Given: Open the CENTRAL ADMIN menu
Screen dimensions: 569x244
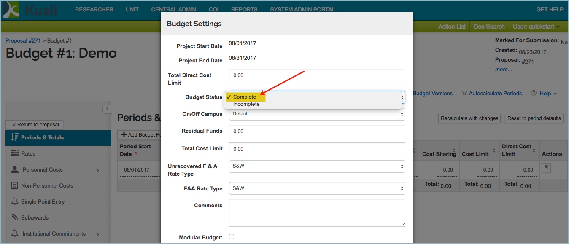Looking at the screenshot, I should 170,9.
